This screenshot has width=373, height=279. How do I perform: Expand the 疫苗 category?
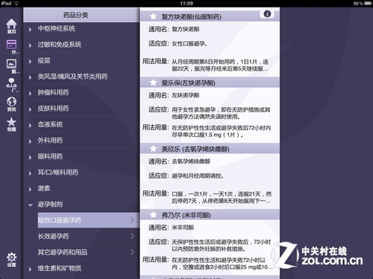(81, 60)
